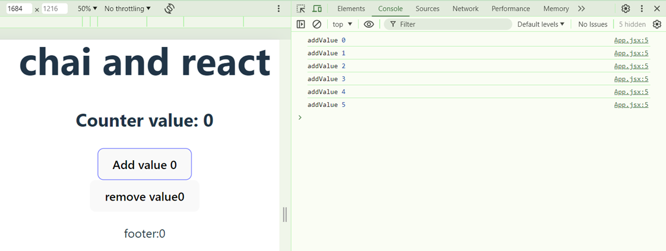Open the top context dropdown
Viewport: 666px width, 251px height.
point(342,24)
